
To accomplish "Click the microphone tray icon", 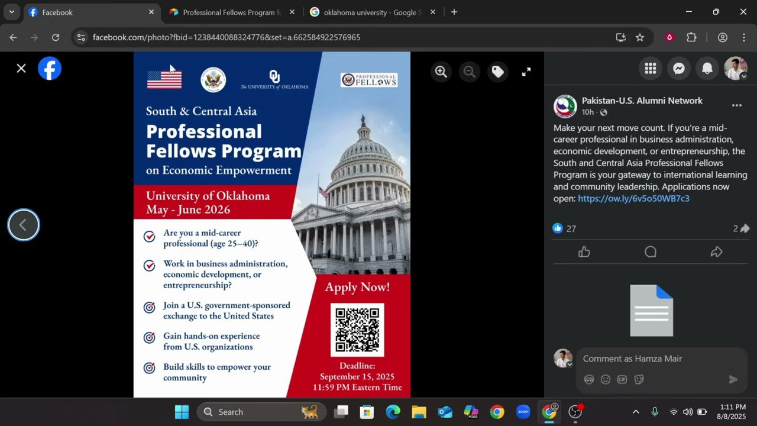I will click(x=655, y=412).
